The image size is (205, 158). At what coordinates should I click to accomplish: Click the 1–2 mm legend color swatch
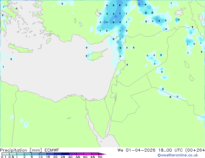pyautogui.click(x=20, y=154)
